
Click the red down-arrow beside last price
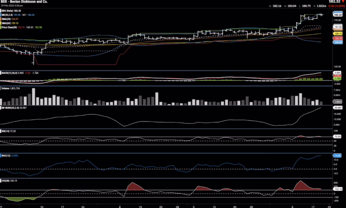(x=343, y=1)
